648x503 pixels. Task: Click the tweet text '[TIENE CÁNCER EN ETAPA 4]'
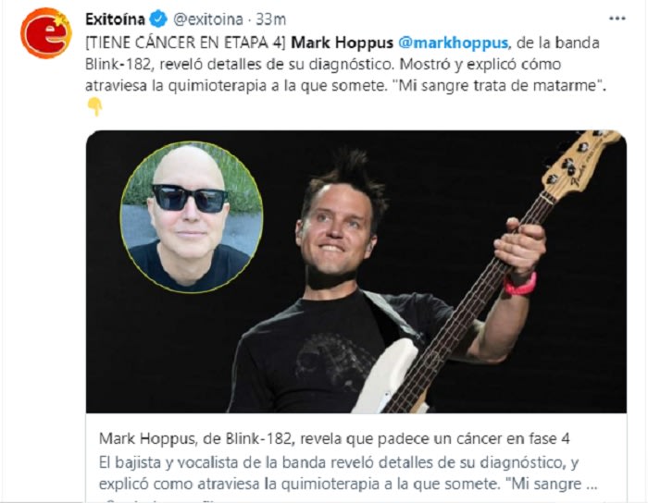(185, 43)
